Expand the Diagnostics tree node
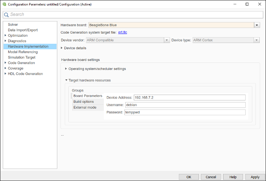The image size is (266, 181). pos(5,41)
